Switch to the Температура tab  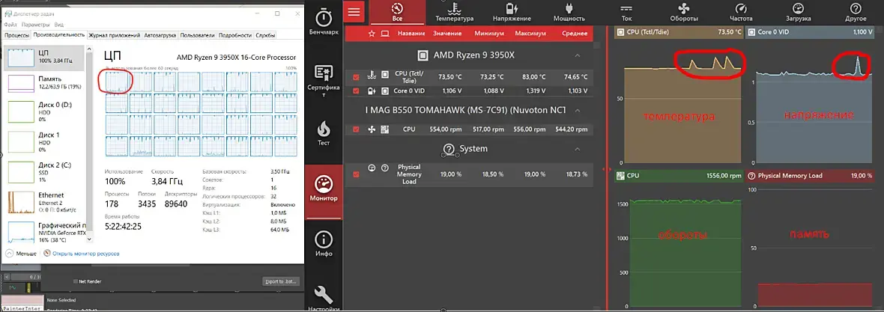[455, 12]
